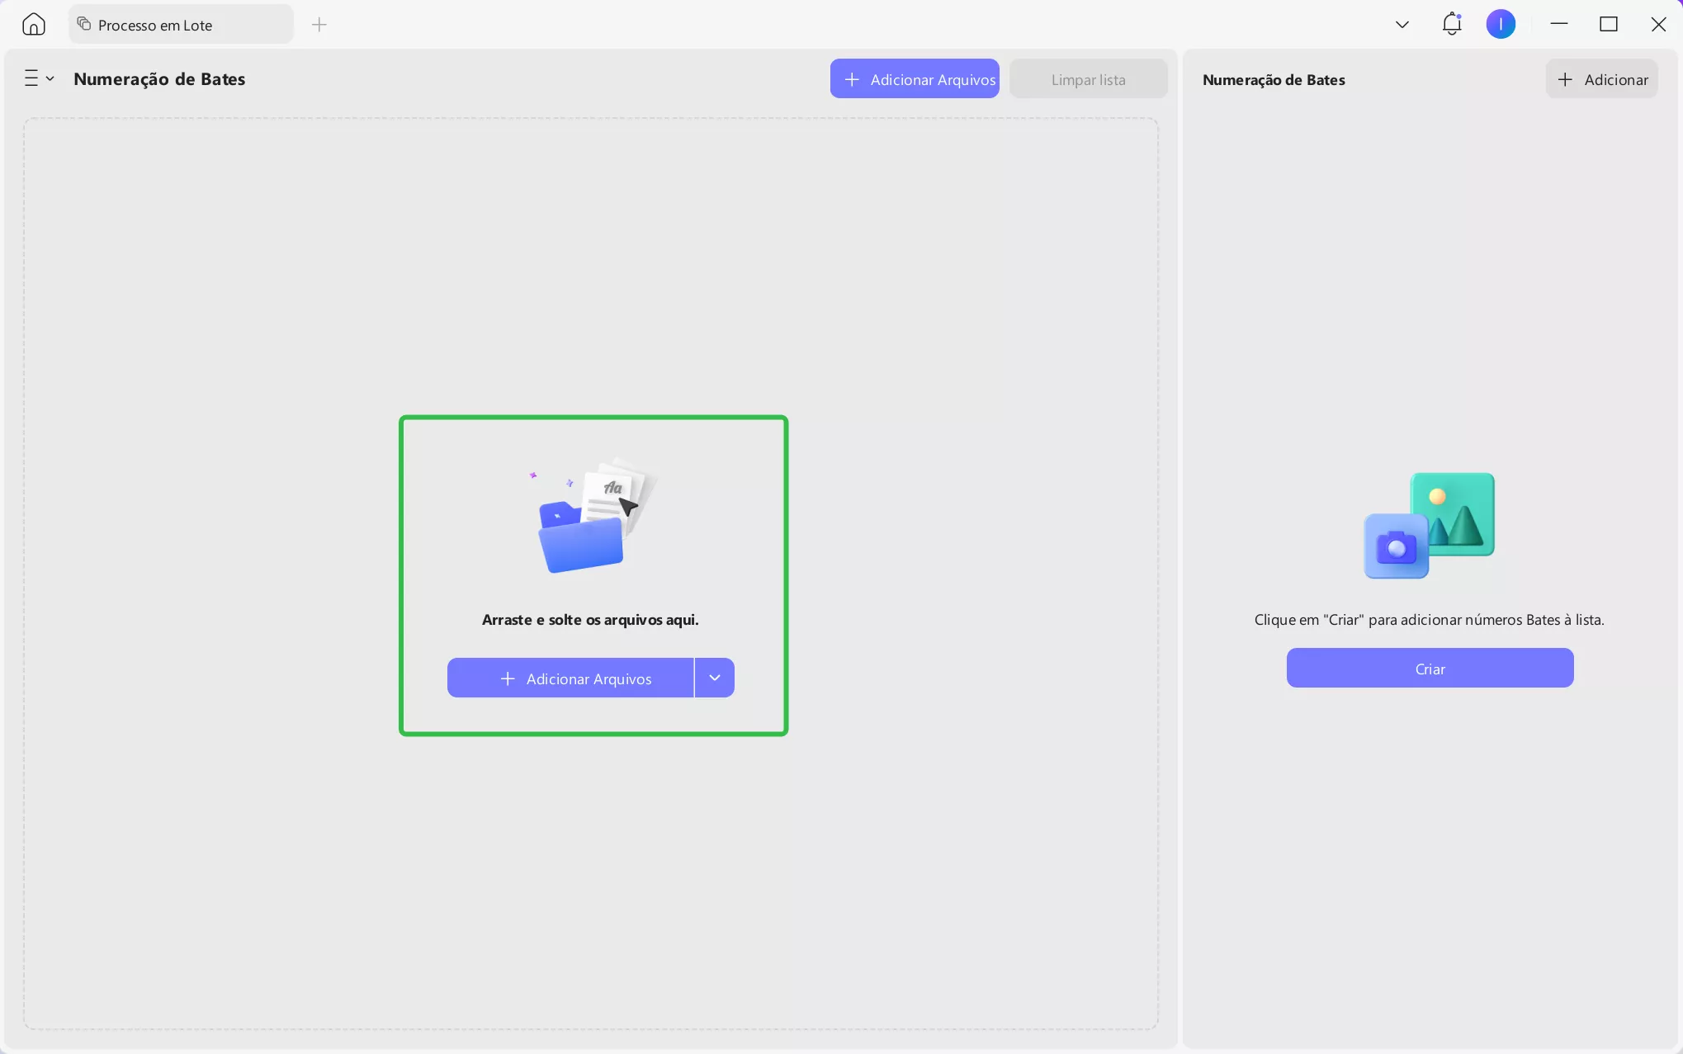The width and height of the screenshot is (1683, 1054).
Task: Click the drag-and-drop file area text
Action: click(x=589, y=620)
